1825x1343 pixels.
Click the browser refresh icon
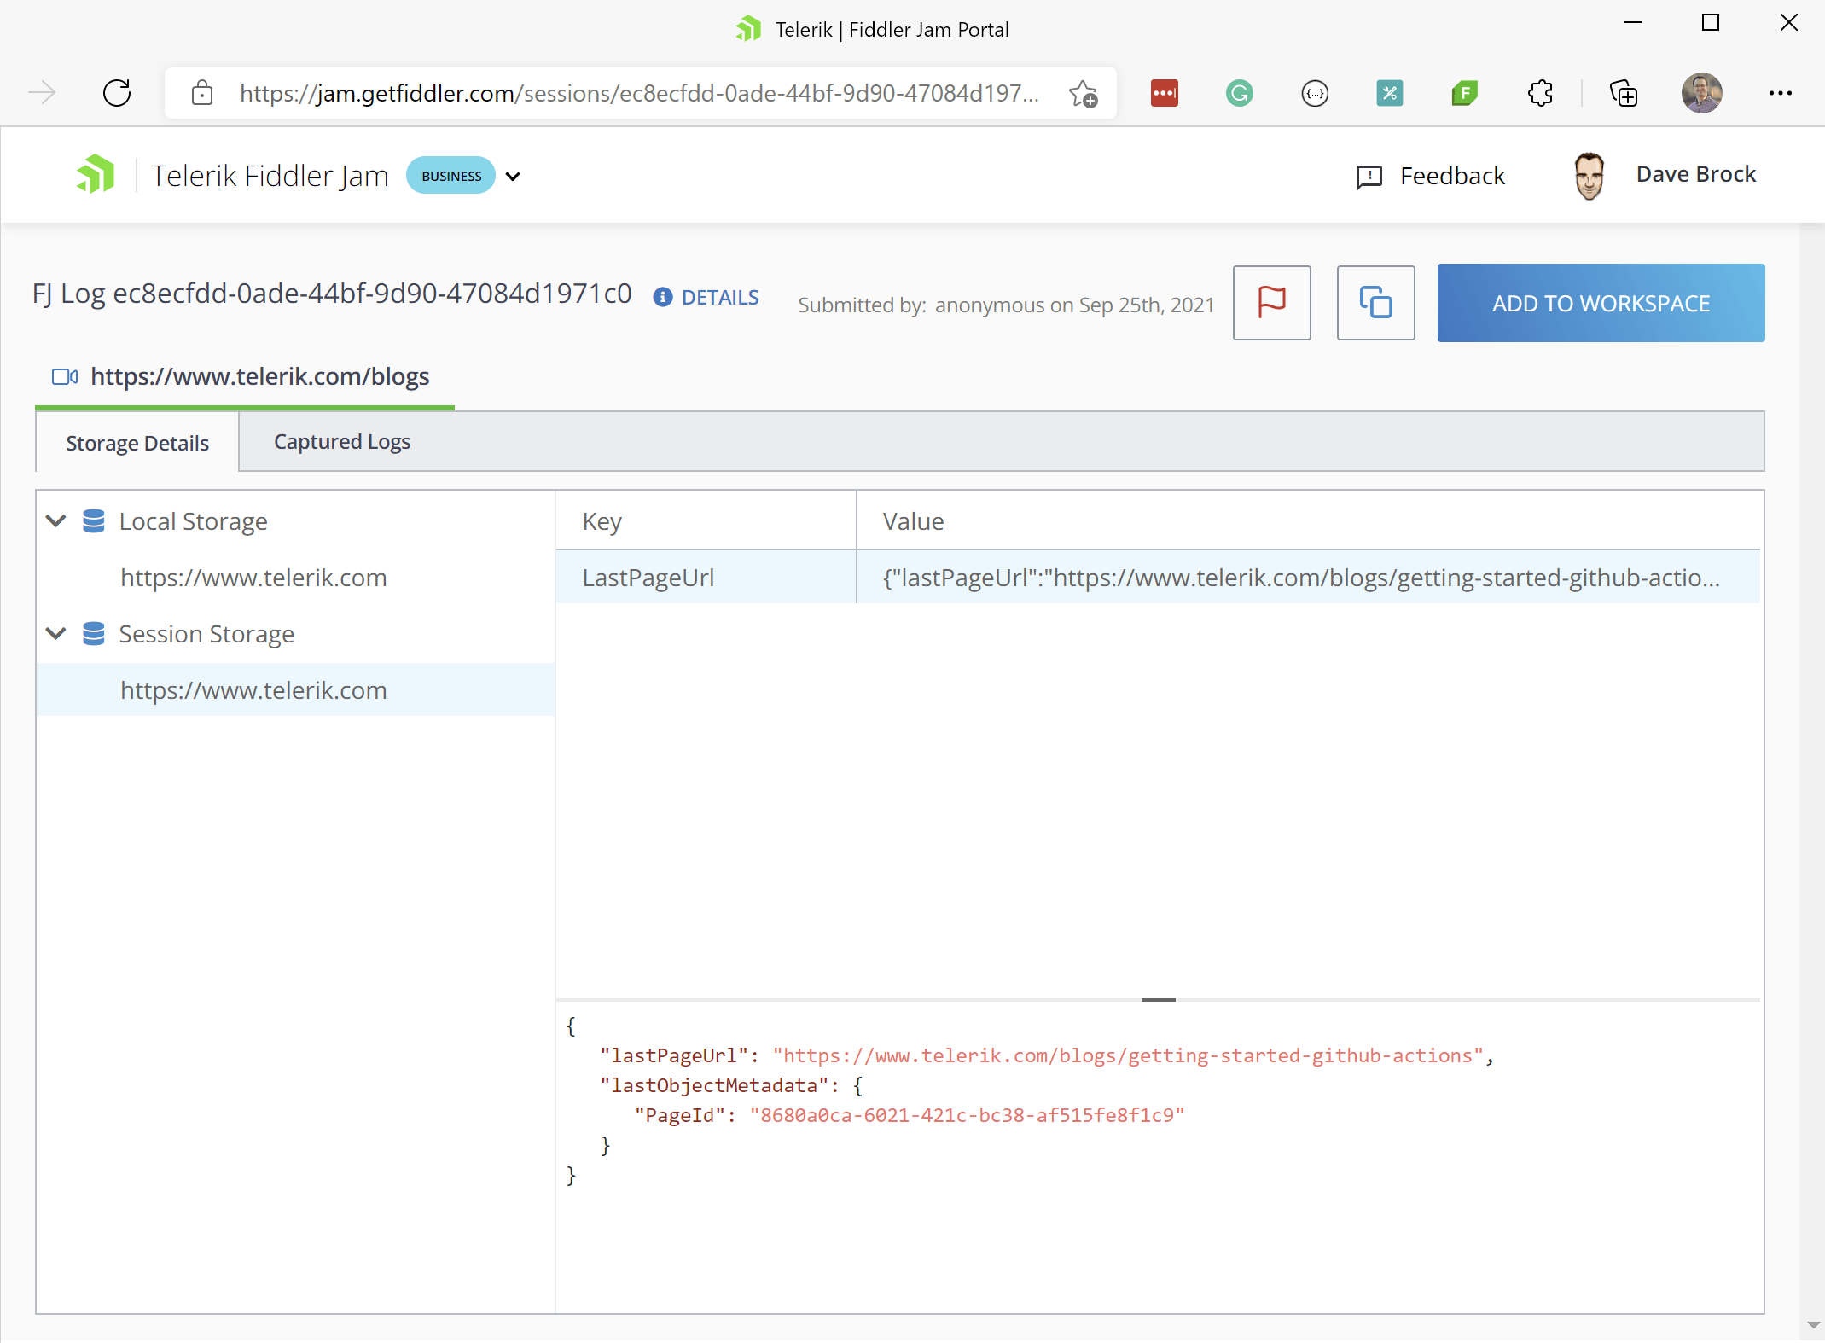click(117, 93)
